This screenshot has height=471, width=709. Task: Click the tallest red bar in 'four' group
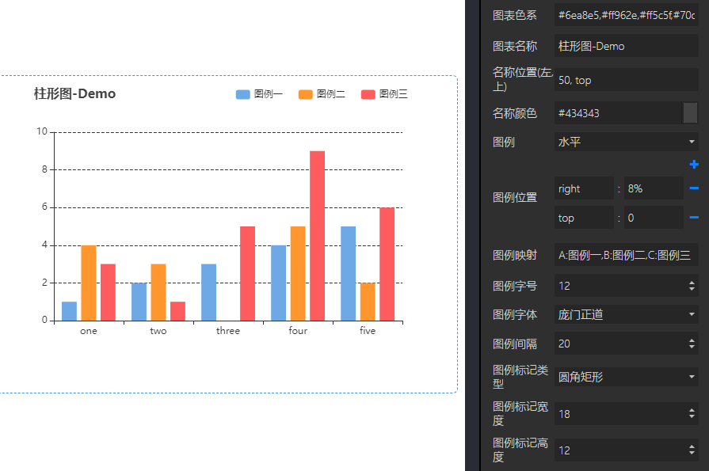(317, 235)
